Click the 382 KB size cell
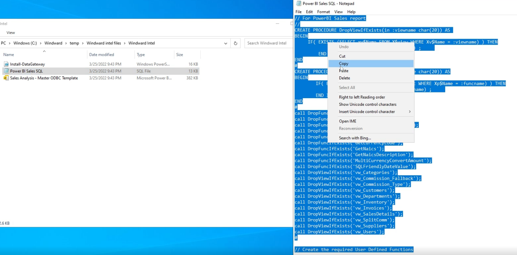The image size is (517, 255). pyautogui.click(x=192, y=78)
